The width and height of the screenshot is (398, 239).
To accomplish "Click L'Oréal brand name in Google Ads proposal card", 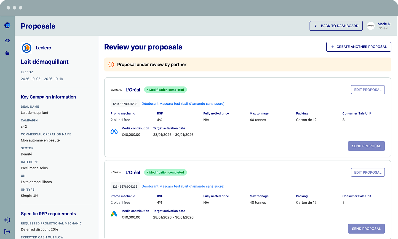I will pos(133,173).
